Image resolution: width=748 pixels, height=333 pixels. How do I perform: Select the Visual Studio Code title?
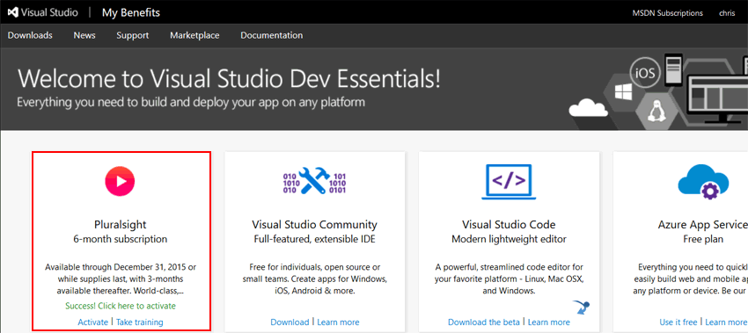509,224
